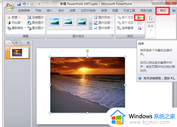177x127 pixels.
Task: Click the left middle resize handle
Action: 50,85
